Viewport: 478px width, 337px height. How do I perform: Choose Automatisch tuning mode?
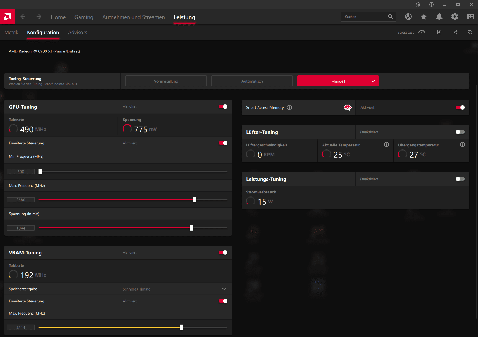pos(252,81)
